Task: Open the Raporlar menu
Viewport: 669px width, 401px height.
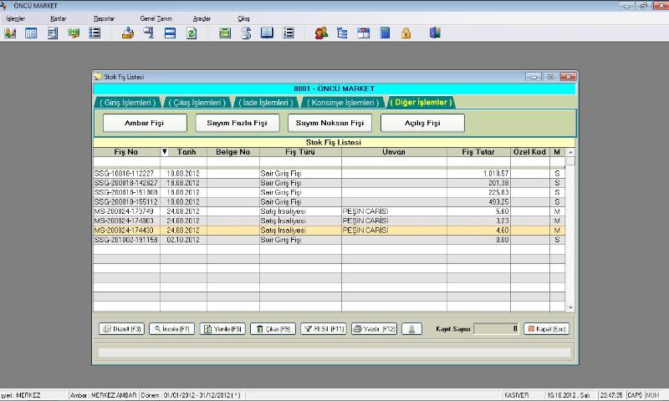Action: click(104, 18)
